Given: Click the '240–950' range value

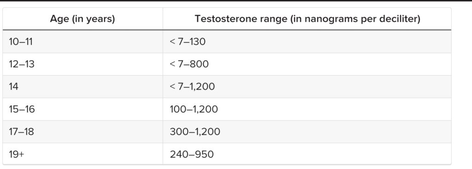Looking at the screenshot, I should coord(191,154).
